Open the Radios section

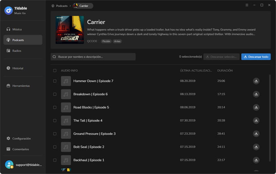(x=23, y=51)
